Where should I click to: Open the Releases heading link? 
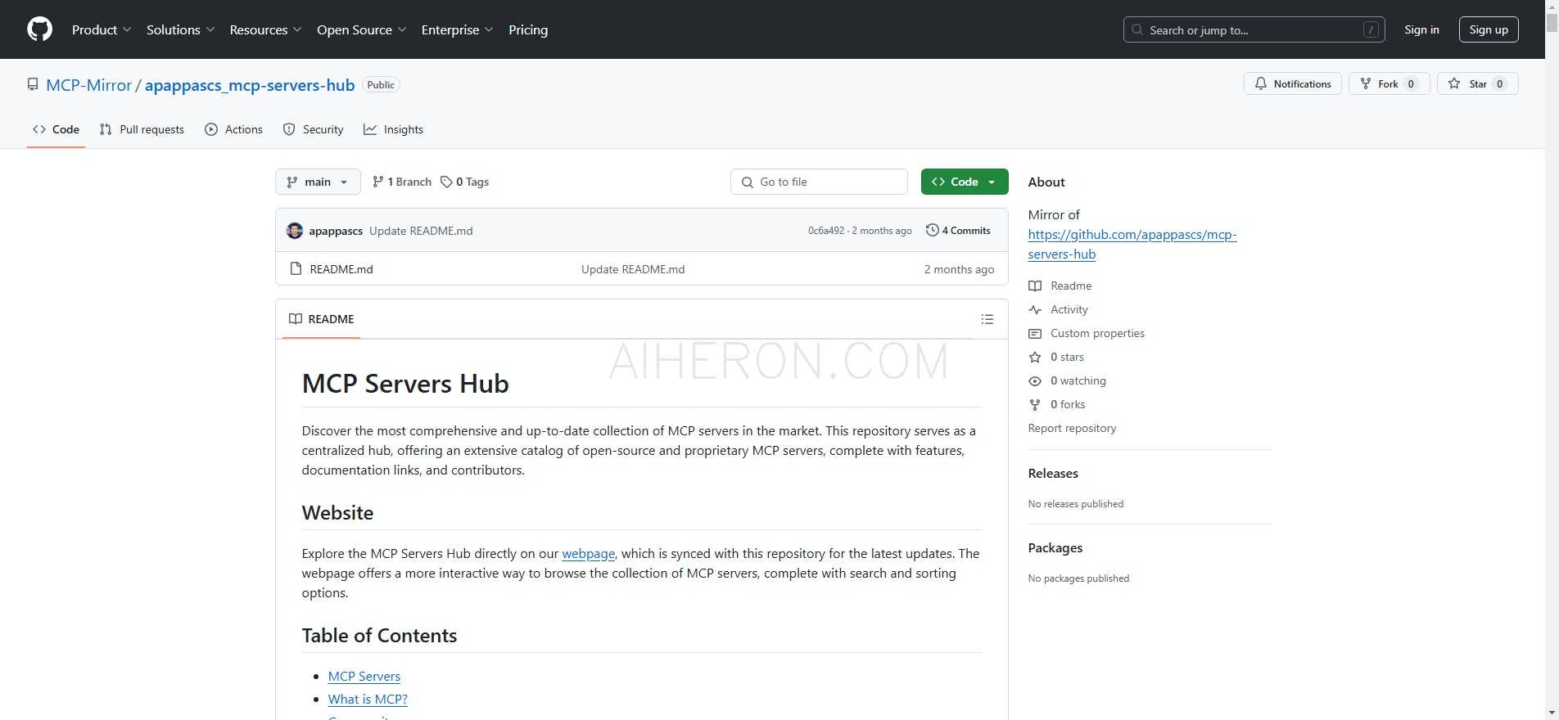(1053, 473)
